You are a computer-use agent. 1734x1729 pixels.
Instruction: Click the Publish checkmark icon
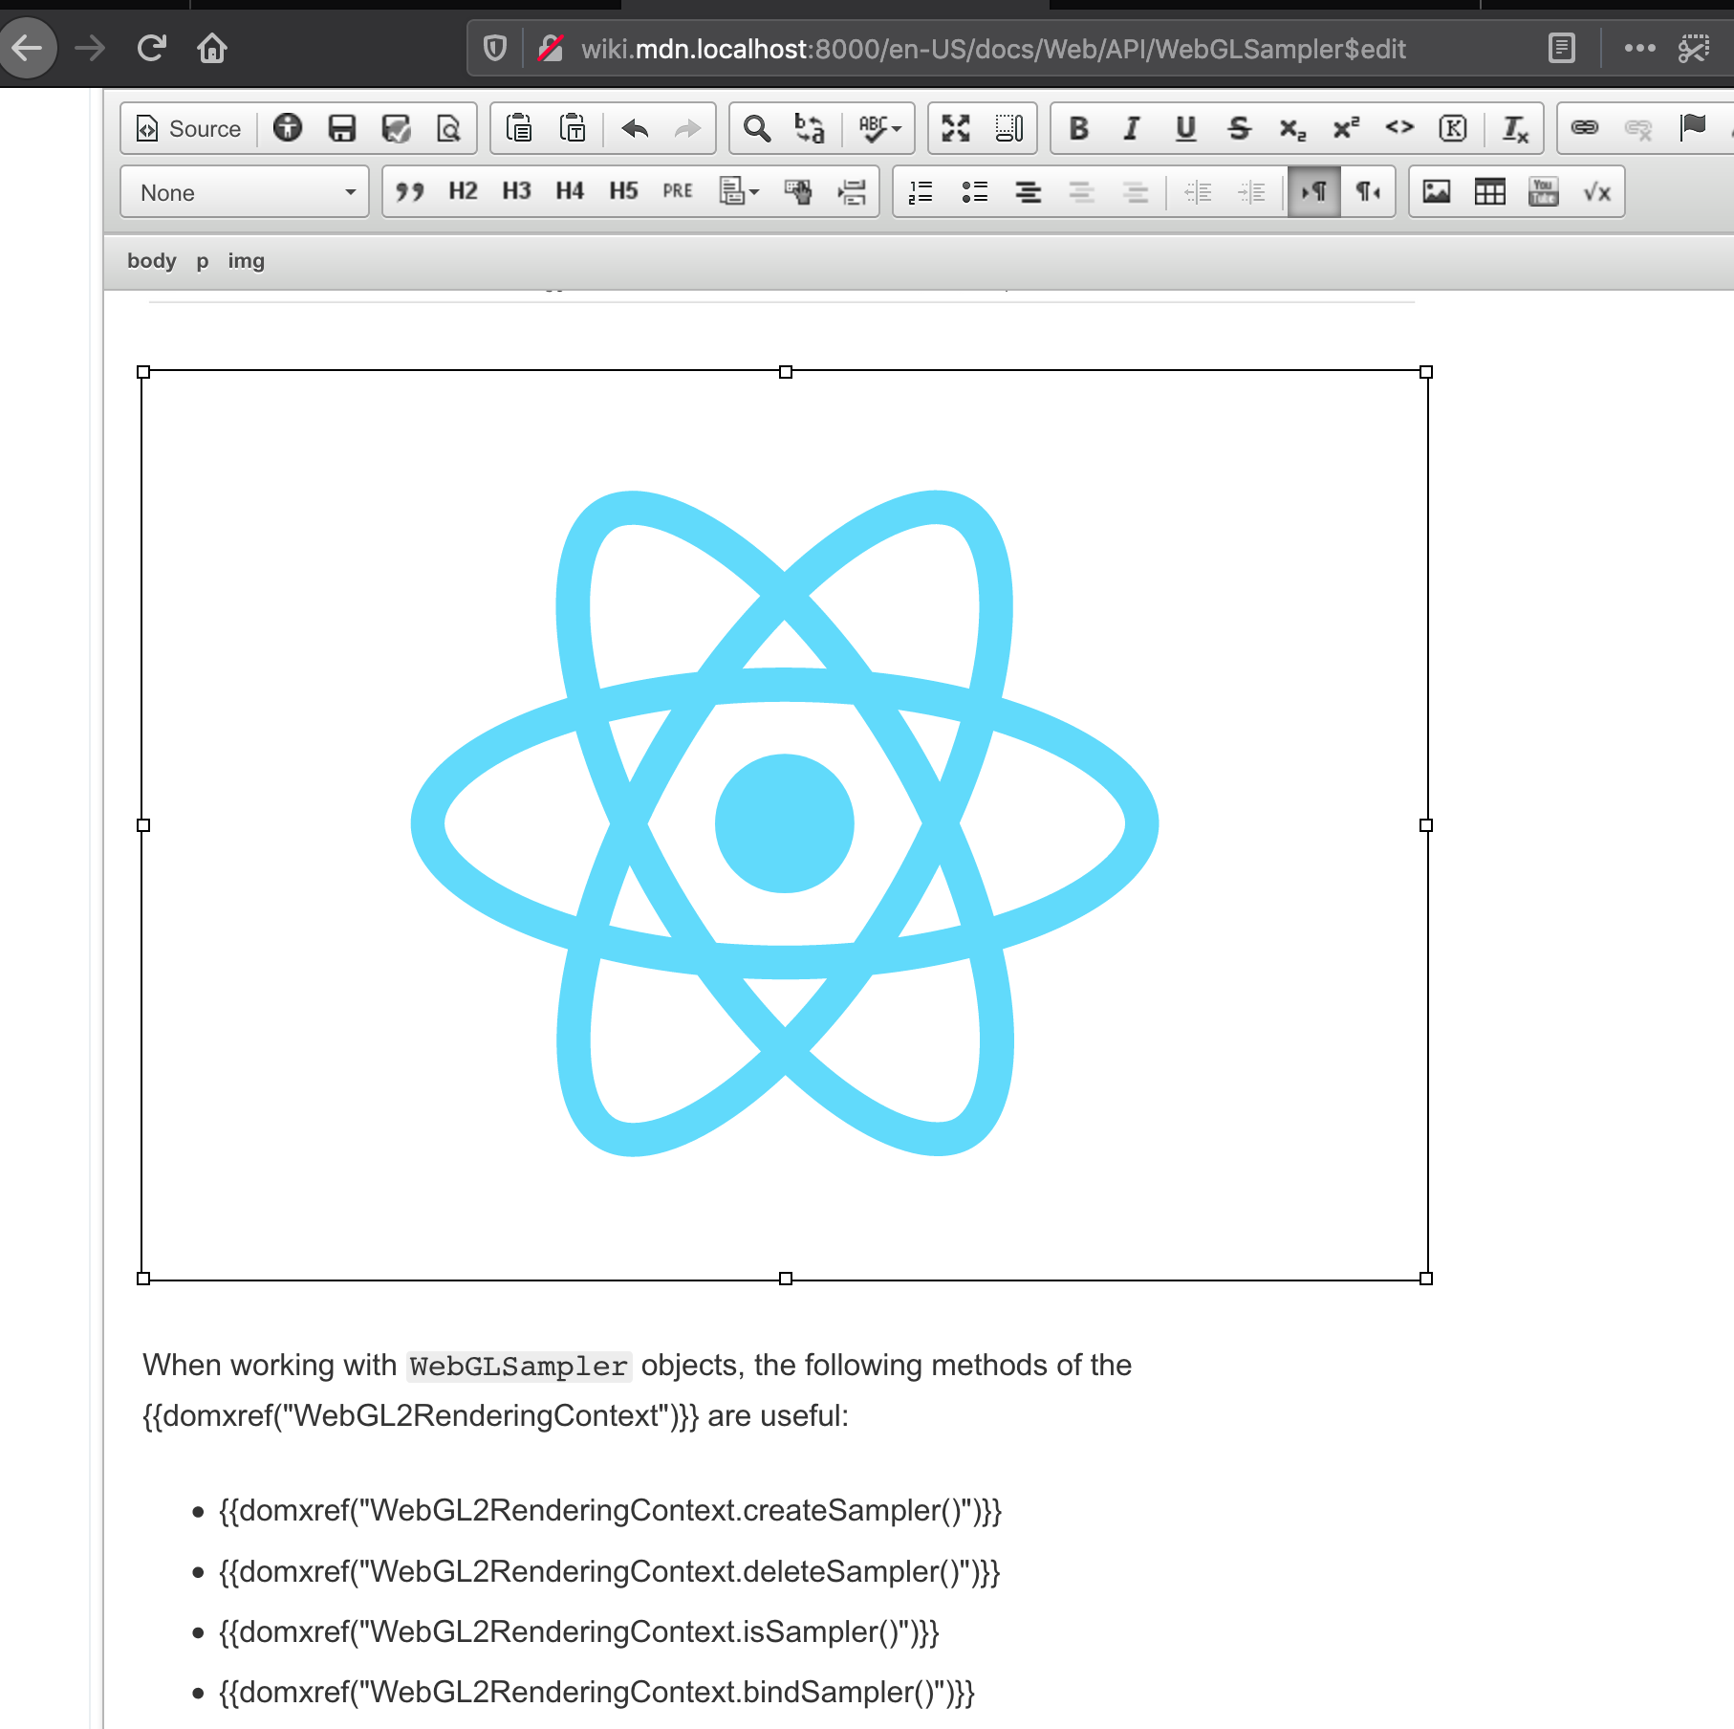(395, 128)
